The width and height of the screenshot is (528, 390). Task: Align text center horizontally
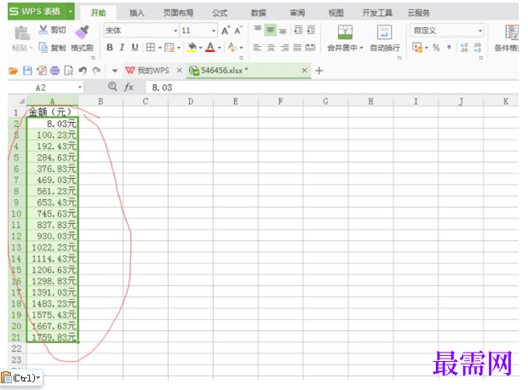click(271, 48)
